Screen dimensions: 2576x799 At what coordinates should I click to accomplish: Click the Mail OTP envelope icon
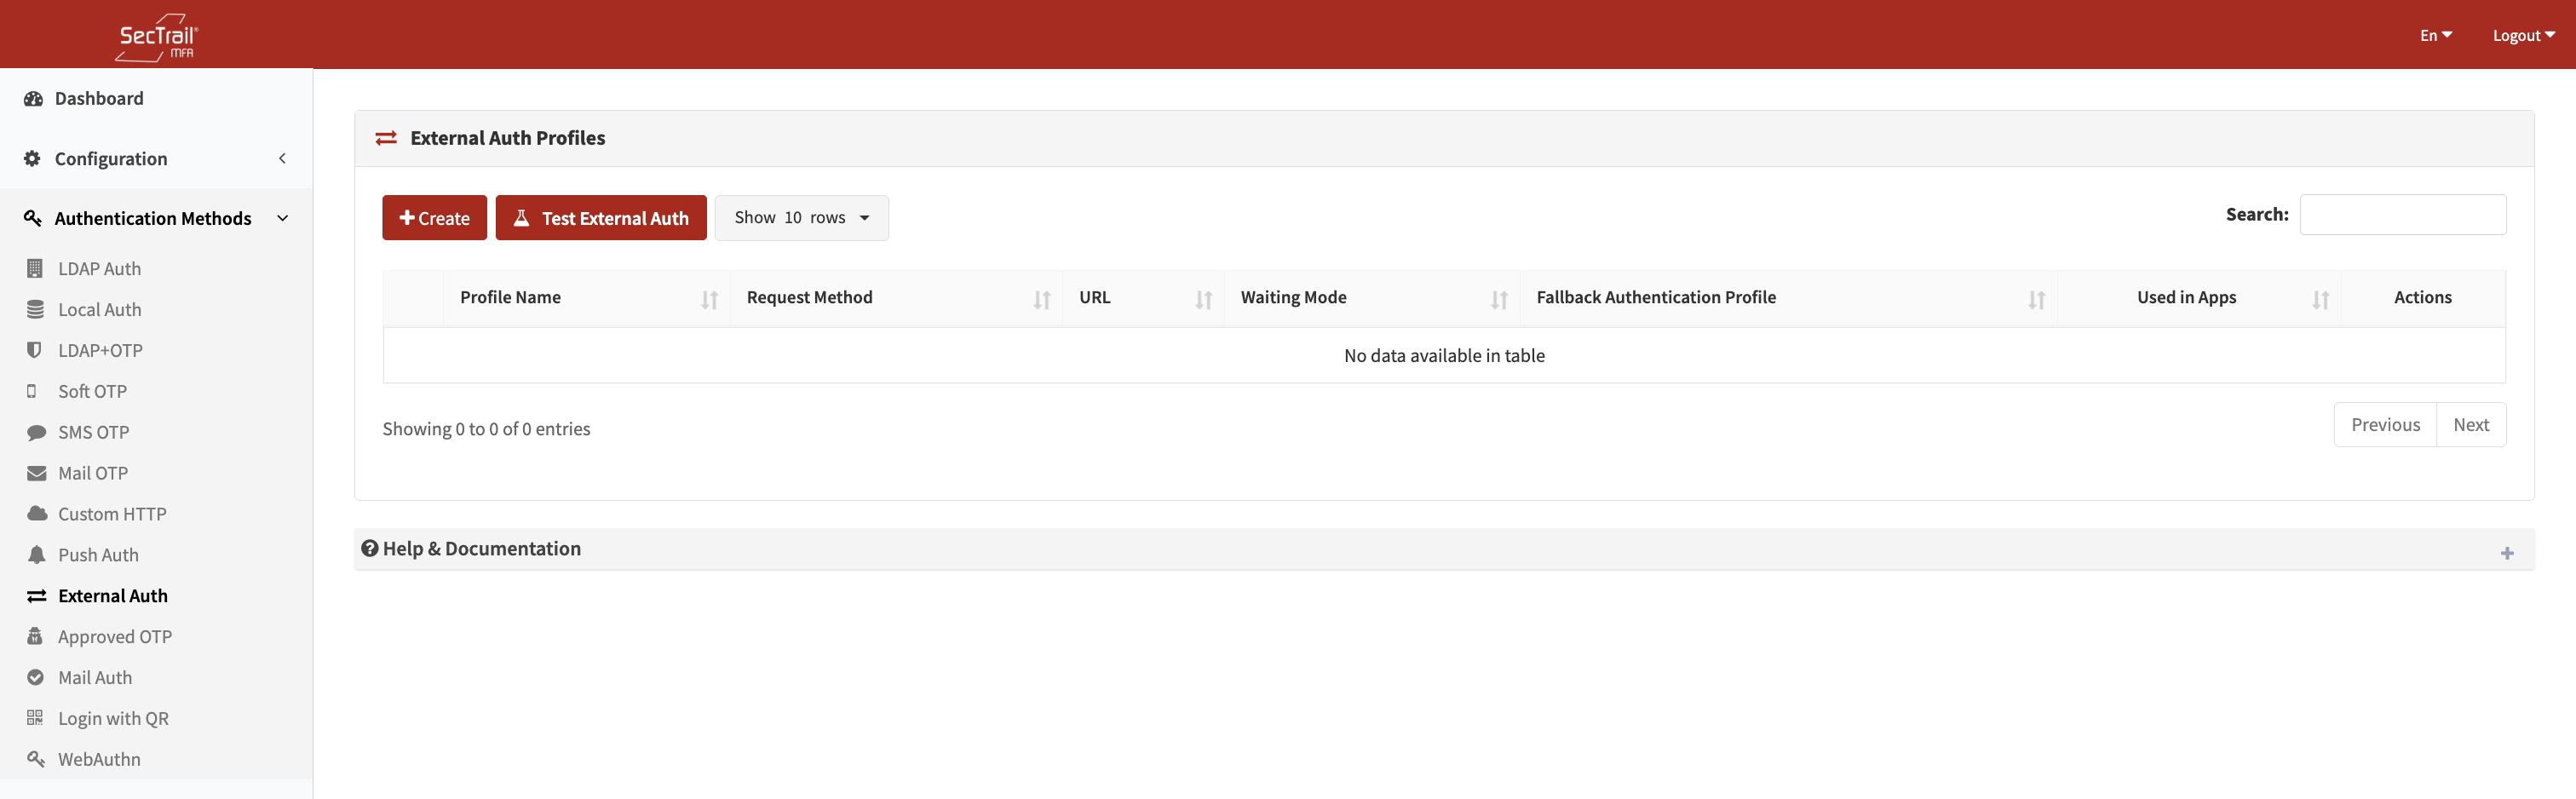click(x=35, y=472)
